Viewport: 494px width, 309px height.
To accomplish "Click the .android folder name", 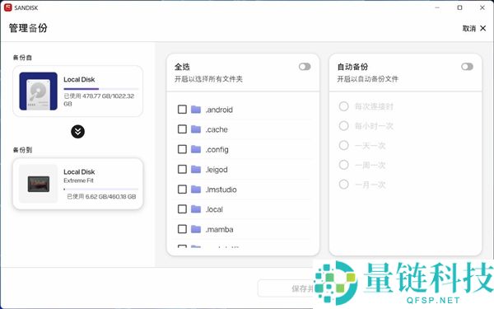I will pos(219,110).
